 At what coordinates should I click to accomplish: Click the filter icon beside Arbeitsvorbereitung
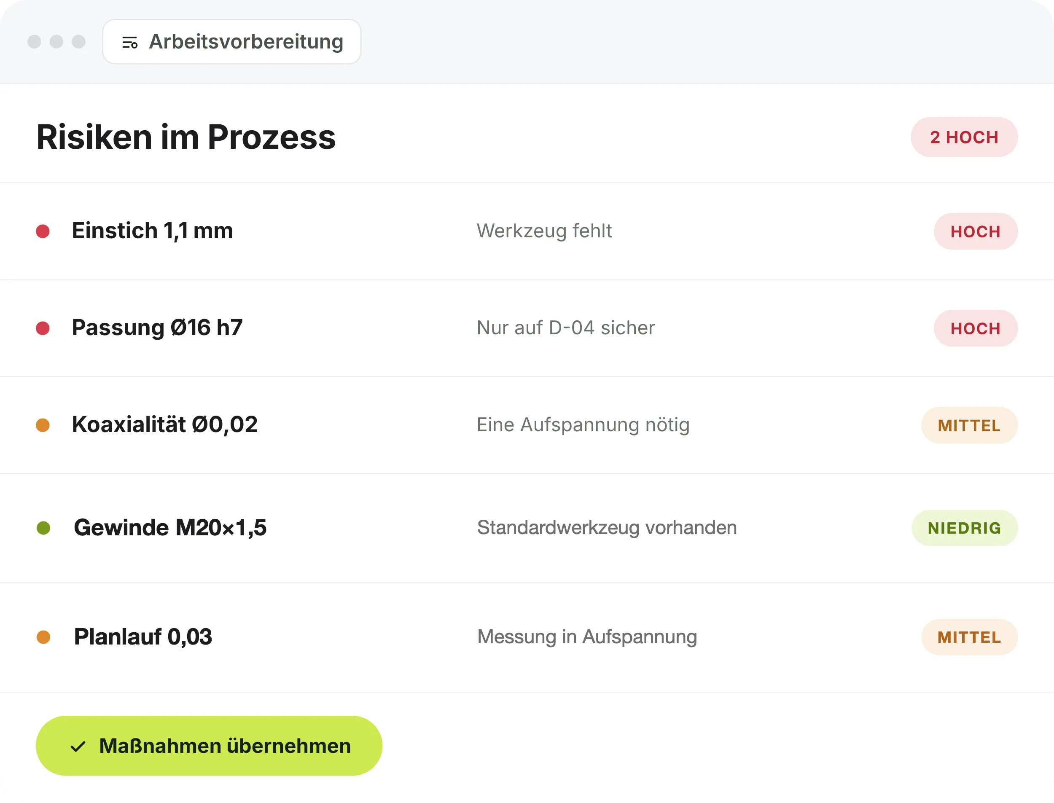[130, 43]
